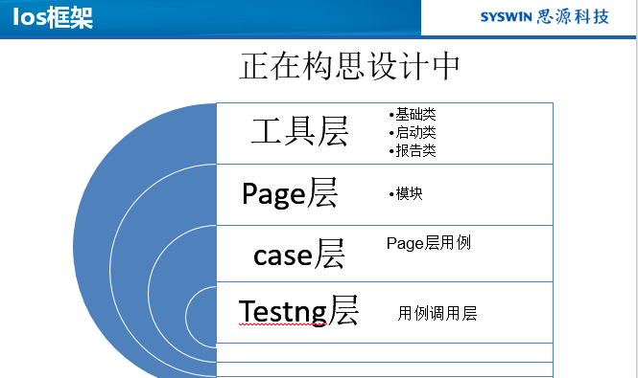Select the 模块 bullet item
This screenshot has width=638, height=378.
[406, 193]
